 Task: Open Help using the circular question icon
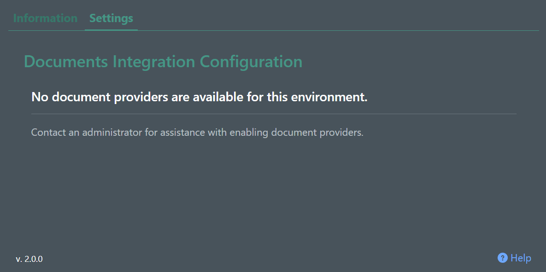pos(502,258)
